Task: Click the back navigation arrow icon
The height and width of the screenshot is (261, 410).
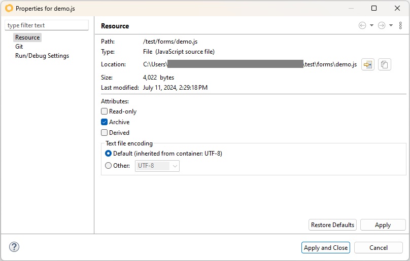Action: (x=362, y=26)
